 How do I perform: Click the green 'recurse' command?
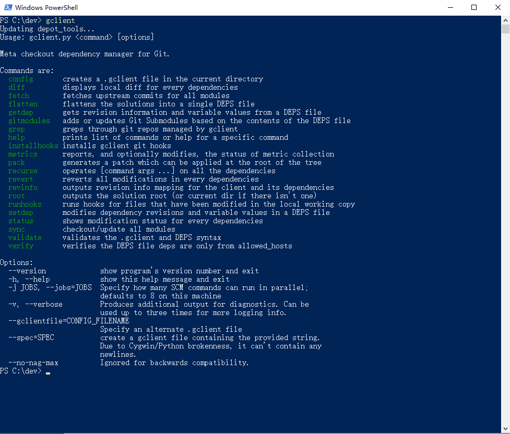pyautogui.click(x=23, y=171)
